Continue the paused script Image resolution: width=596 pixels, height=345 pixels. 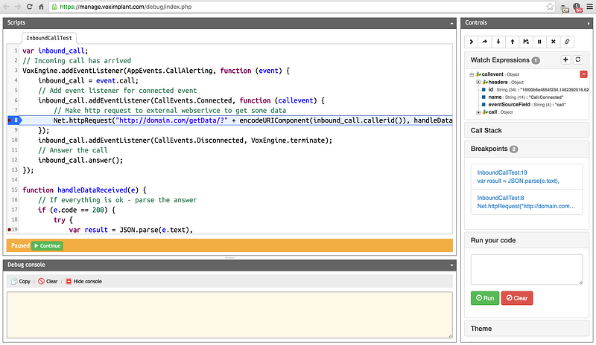(48, 246)
